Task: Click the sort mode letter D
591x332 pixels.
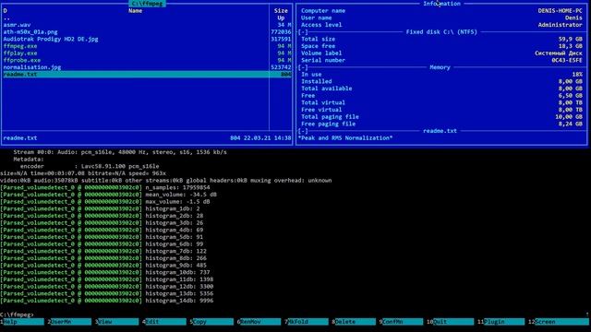Action: coord(5,11)
